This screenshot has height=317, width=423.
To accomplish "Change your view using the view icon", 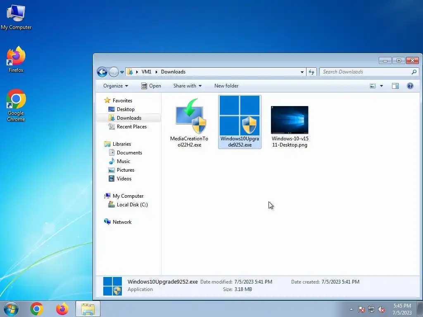I will pyautogui.click(x=373, y=86).
